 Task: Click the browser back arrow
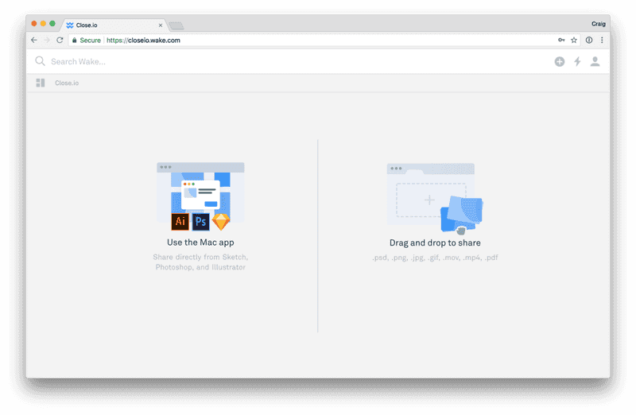34,41
